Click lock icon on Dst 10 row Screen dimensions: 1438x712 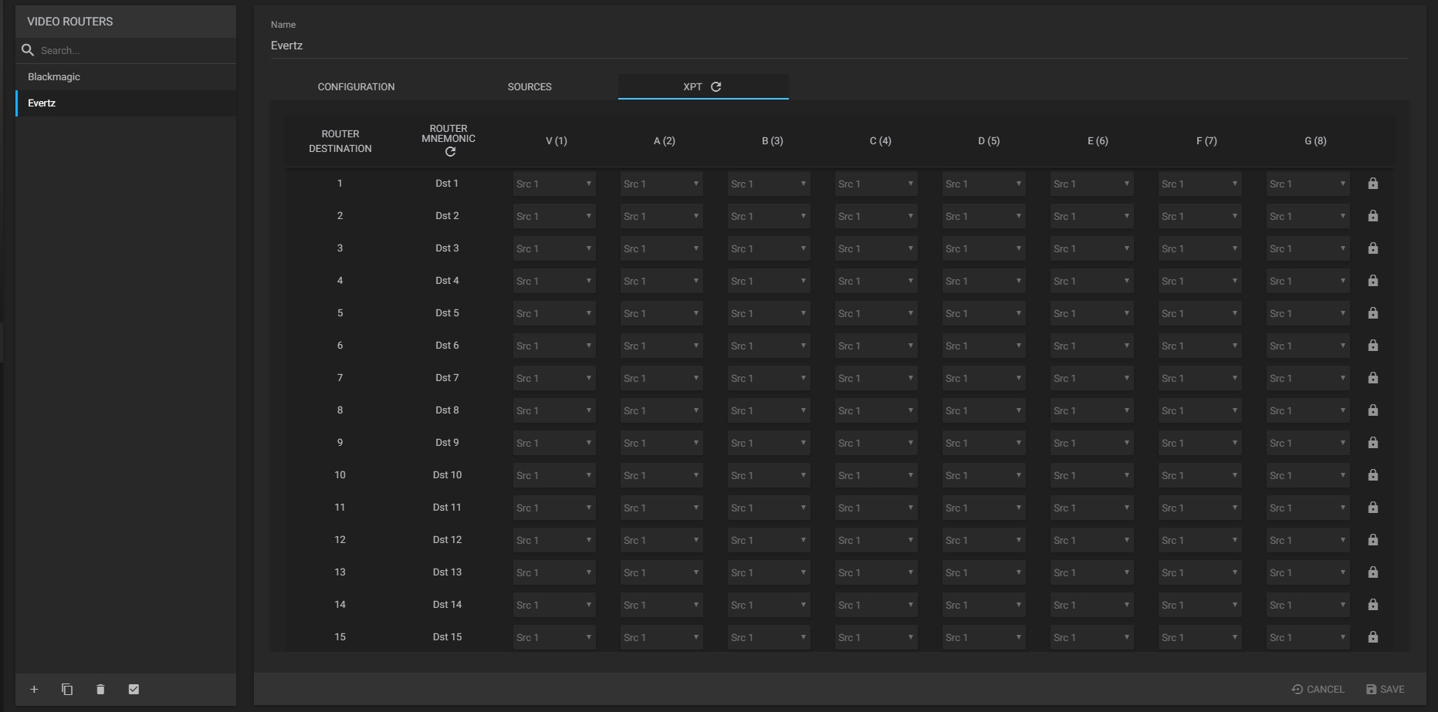coord(1372,475)
